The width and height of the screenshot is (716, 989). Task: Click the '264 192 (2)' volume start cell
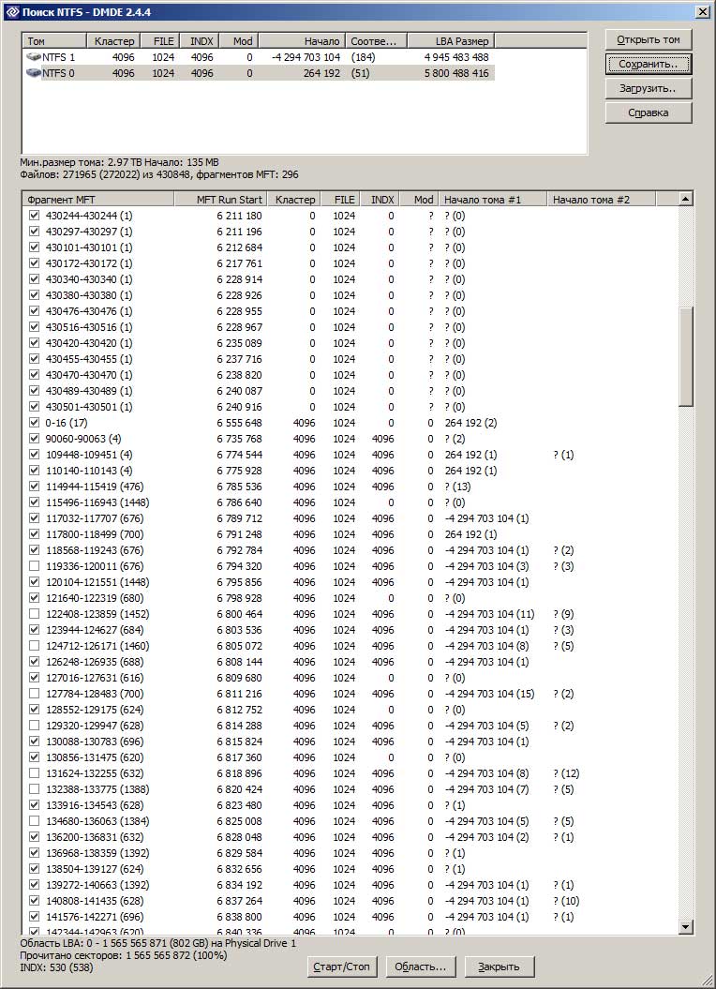point(470,423)
